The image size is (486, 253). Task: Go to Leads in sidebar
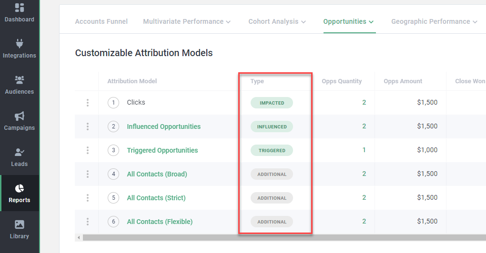(x=20, y=153)
